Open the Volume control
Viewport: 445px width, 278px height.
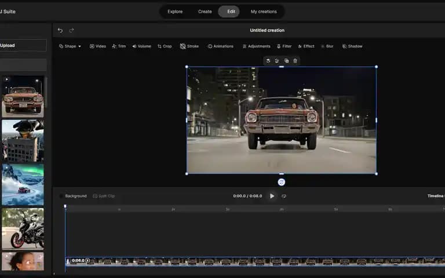(x=141, y=46)
